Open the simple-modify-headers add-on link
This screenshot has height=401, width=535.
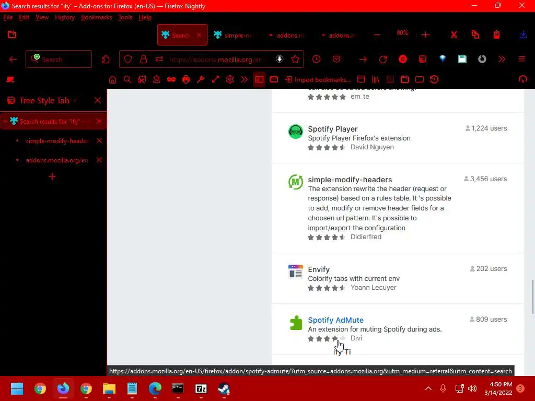click(350, 180)
